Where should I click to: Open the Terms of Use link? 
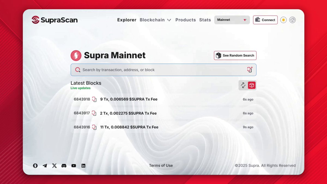tap(161, 165)
